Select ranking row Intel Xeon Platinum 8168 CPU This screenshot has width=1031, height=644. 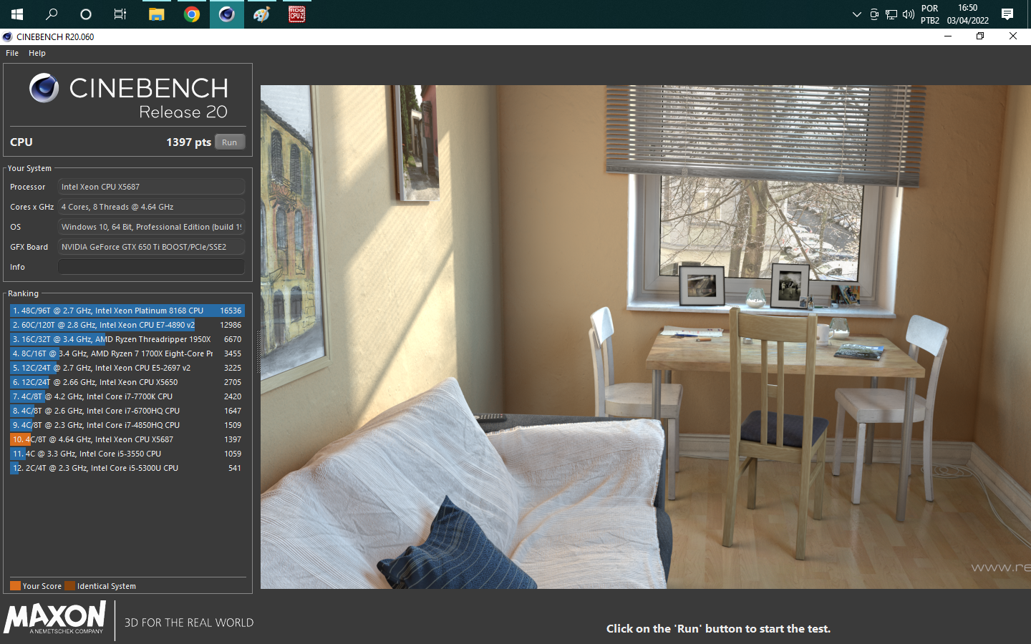(x=127, y=311)
